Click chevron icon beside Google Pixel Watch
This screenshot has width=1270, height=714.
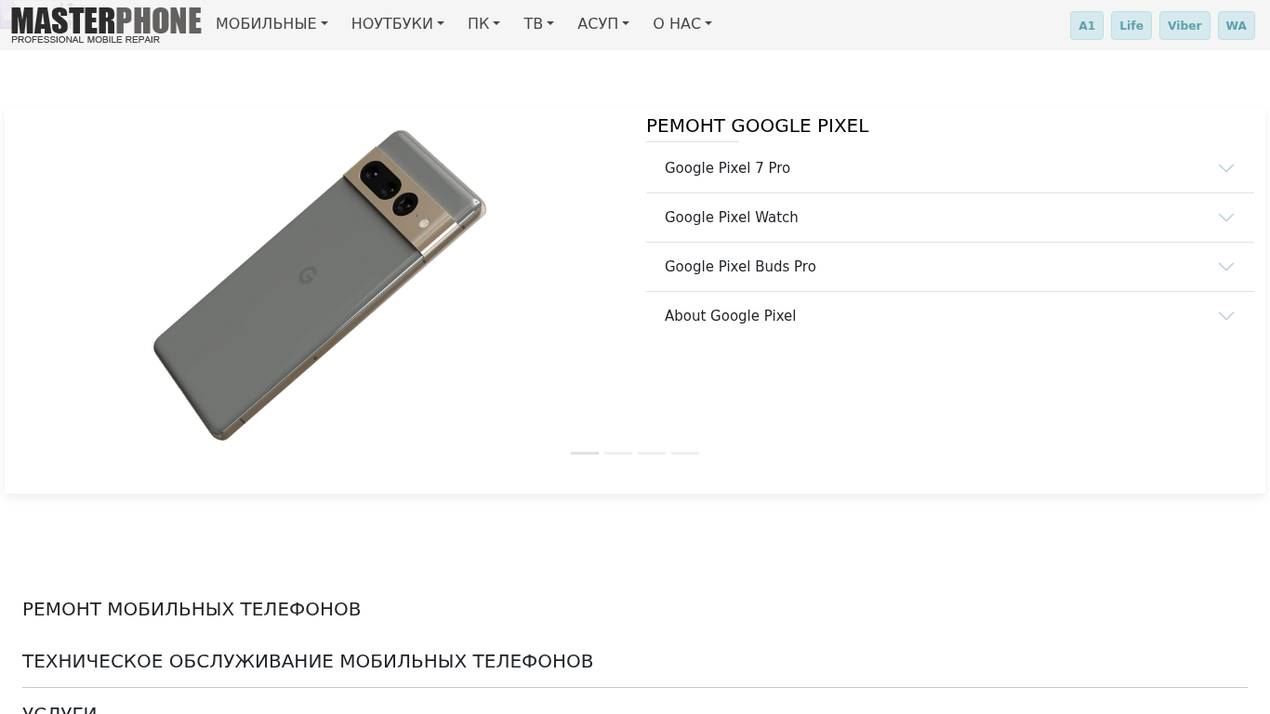(x=1225, y=218)
